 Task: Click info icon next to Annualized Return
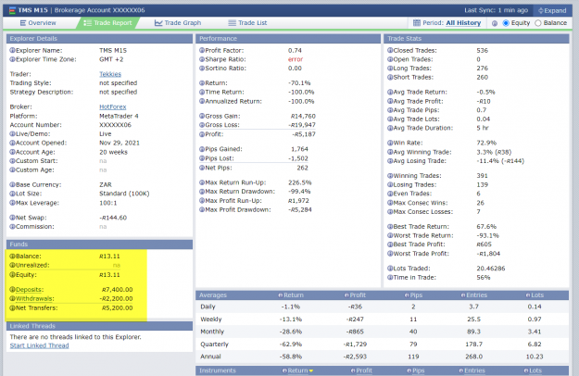pyautogui.click(x=202, y=101)
